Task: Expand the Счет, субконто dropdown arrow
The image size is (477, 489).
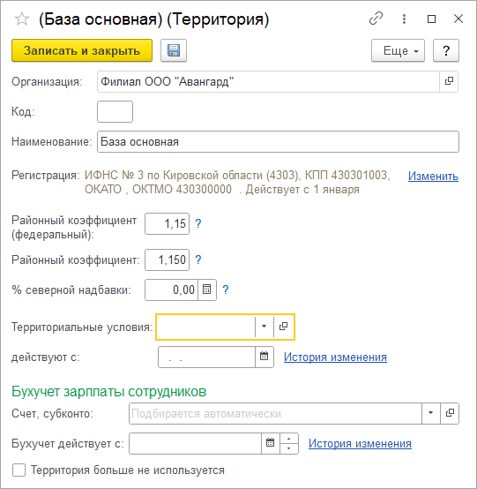Action: [431, 413]
